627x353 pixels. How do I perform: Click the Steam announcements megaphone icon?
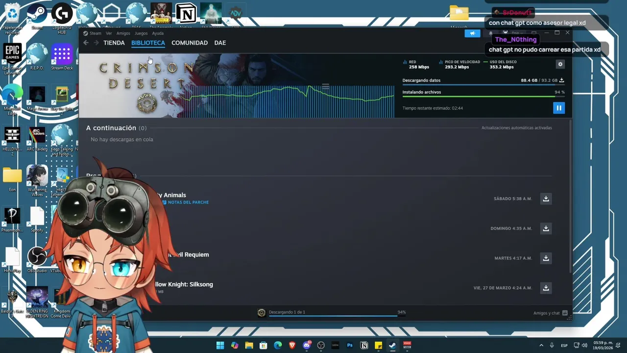pyautogui.click(x=472, y=33)
